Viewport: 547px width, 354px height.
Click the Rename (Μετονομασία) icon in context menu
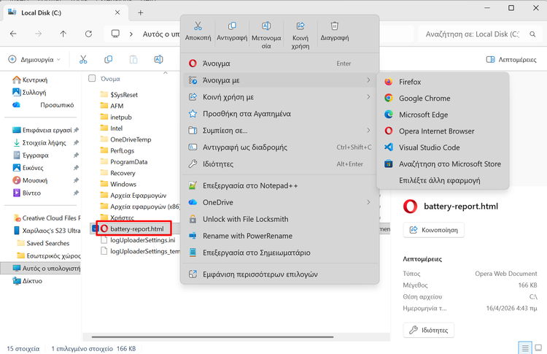point(266,27)
